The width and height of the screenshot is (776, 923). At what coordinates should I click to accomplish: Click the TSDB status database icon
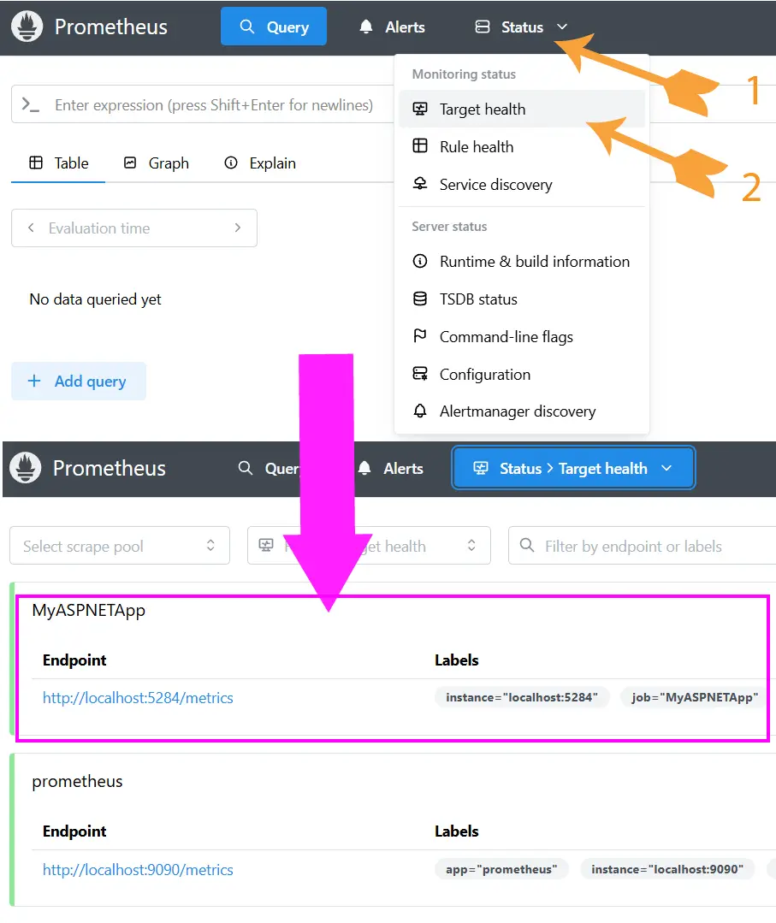(420, 299)
